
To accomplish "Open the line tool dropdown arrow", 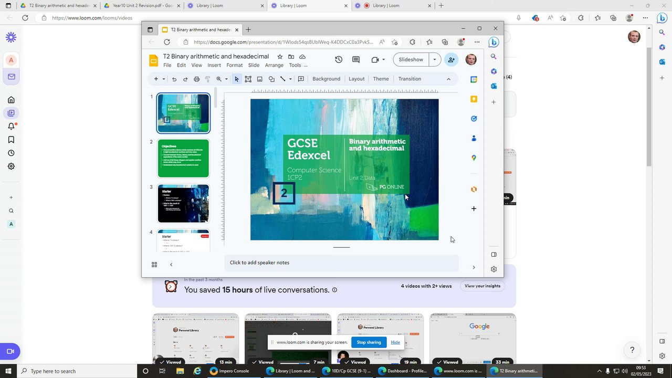I will coord(290,79).
